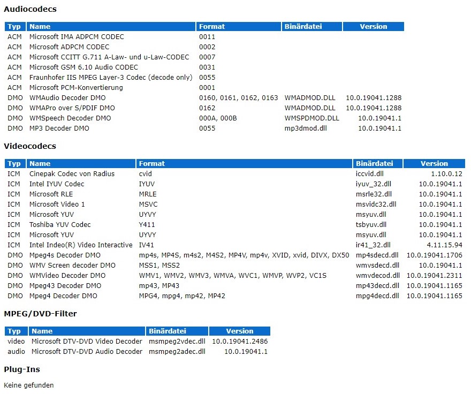Click 'WMSPDMOD.DLL' binary file cell
Screen dimensions: 471x394
pyautogui.click(x=312, y=118)
